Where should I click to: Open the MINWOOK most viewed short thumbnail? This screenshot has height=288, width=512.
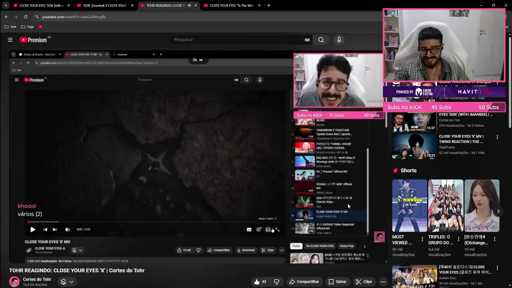pos(410,206)
